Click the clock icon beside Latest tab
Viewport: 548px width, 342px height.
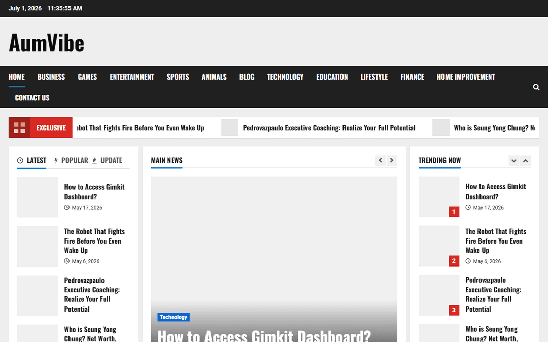coord(20,160)
